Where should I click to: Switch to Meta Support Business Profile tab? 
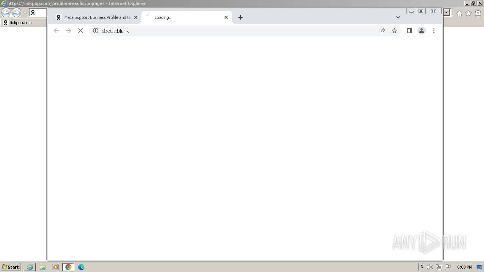point(96,17)
